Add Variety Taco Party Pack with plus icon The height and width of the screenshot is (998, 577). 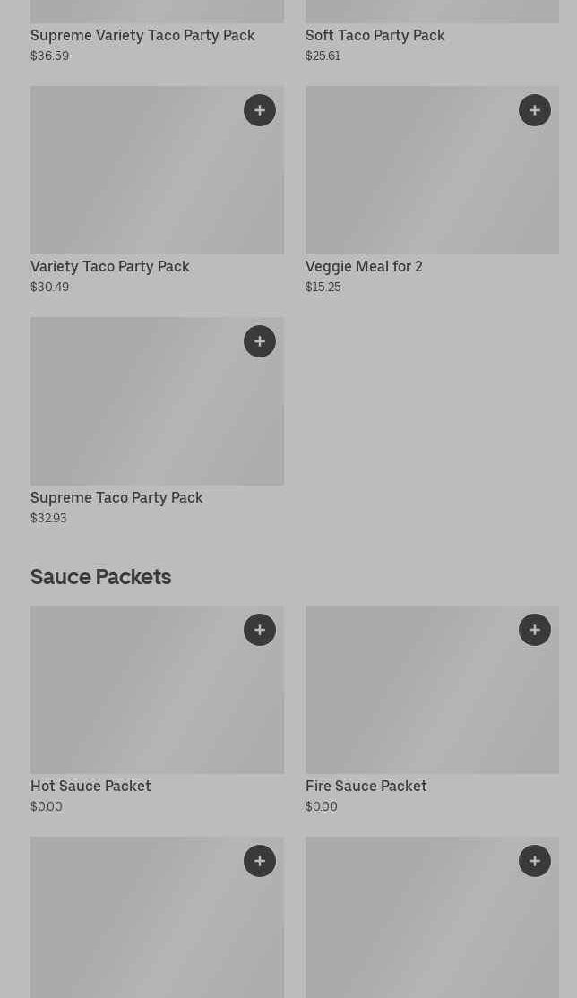260,110
